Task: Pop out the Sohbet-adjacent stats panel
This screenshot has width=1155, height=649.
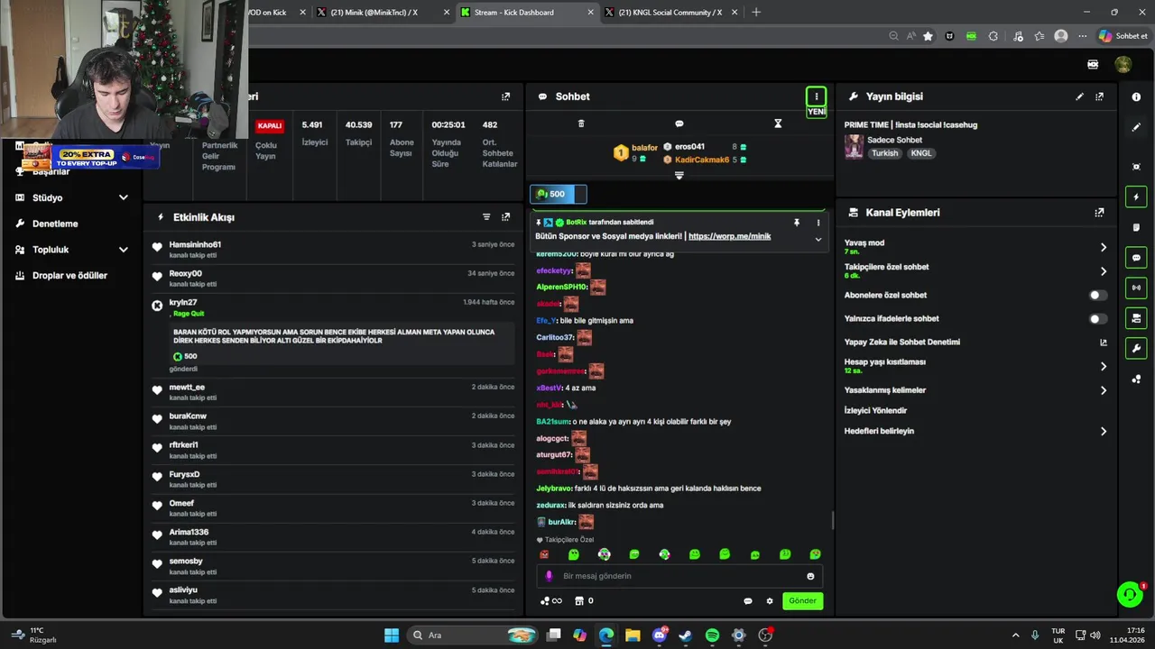Action: point(505,96)
